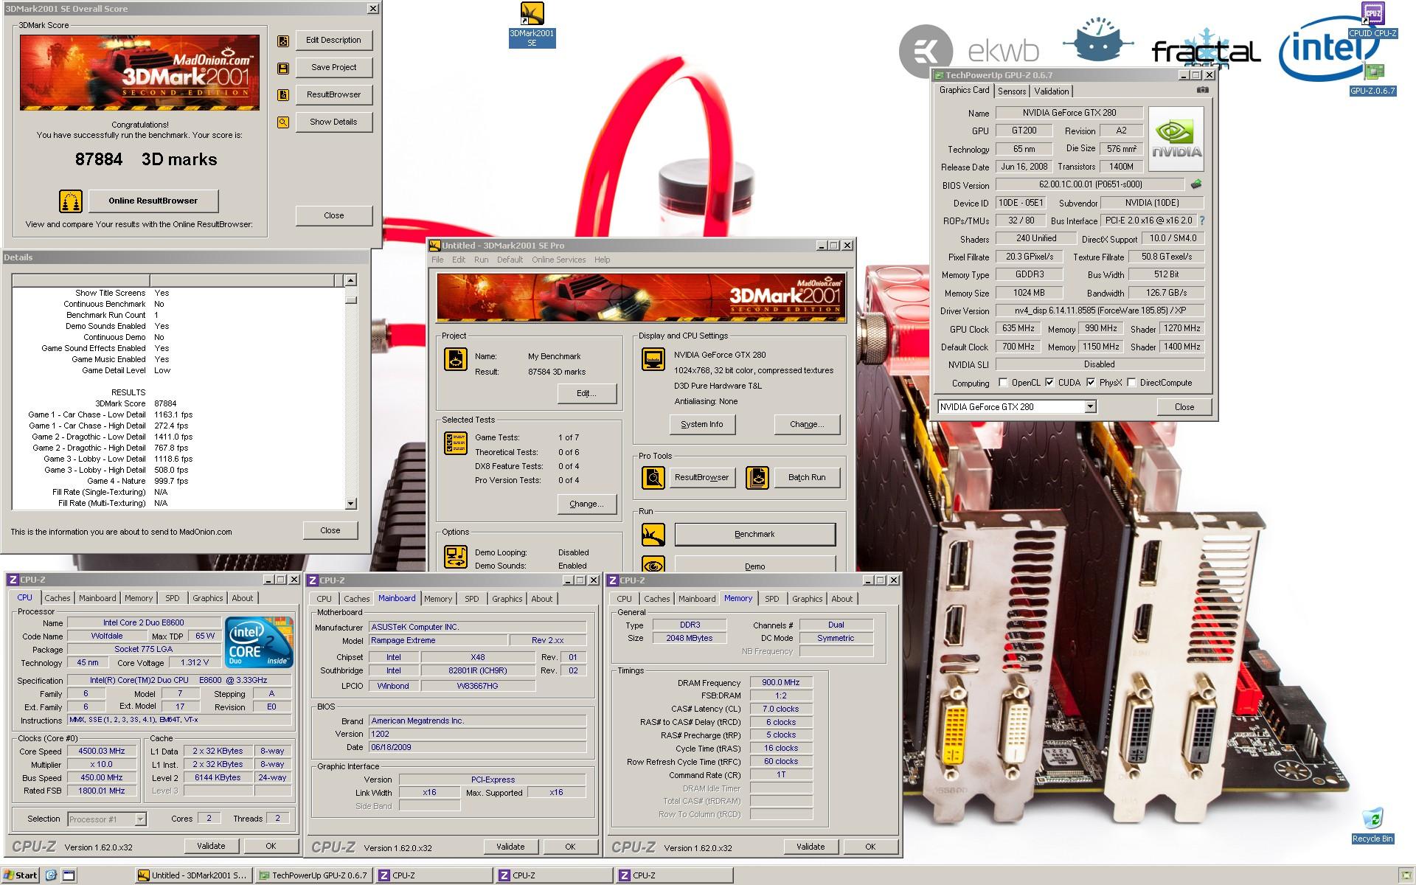The height and width of the screenshot is (885, 1416).
Task: Click the Show Desktop quick launch icon
Action: pyautogui.click(x=69, y=875)
